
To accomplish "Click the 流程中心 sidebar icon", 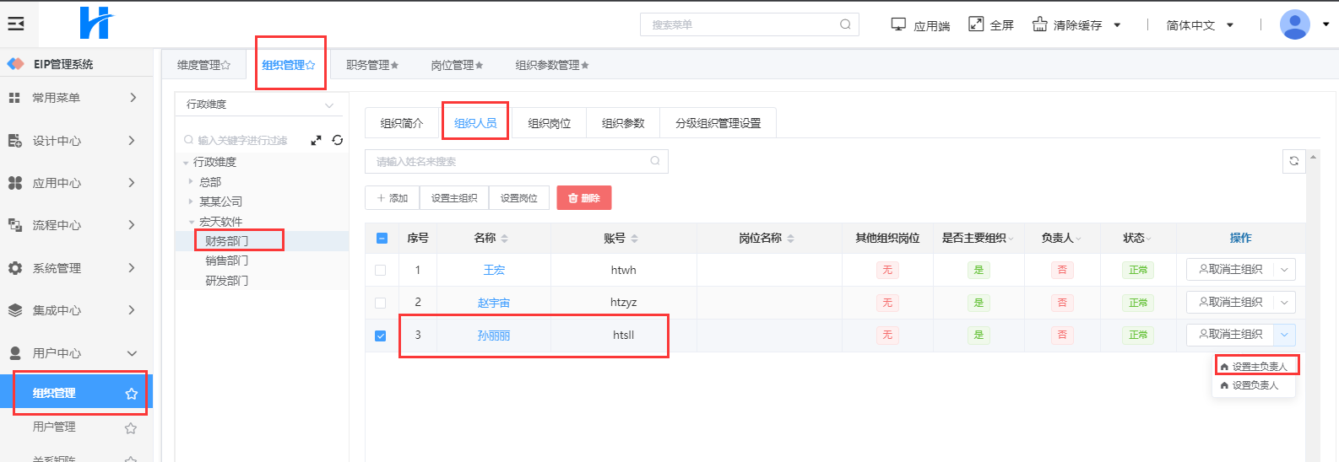I will [x=14, y=225].
